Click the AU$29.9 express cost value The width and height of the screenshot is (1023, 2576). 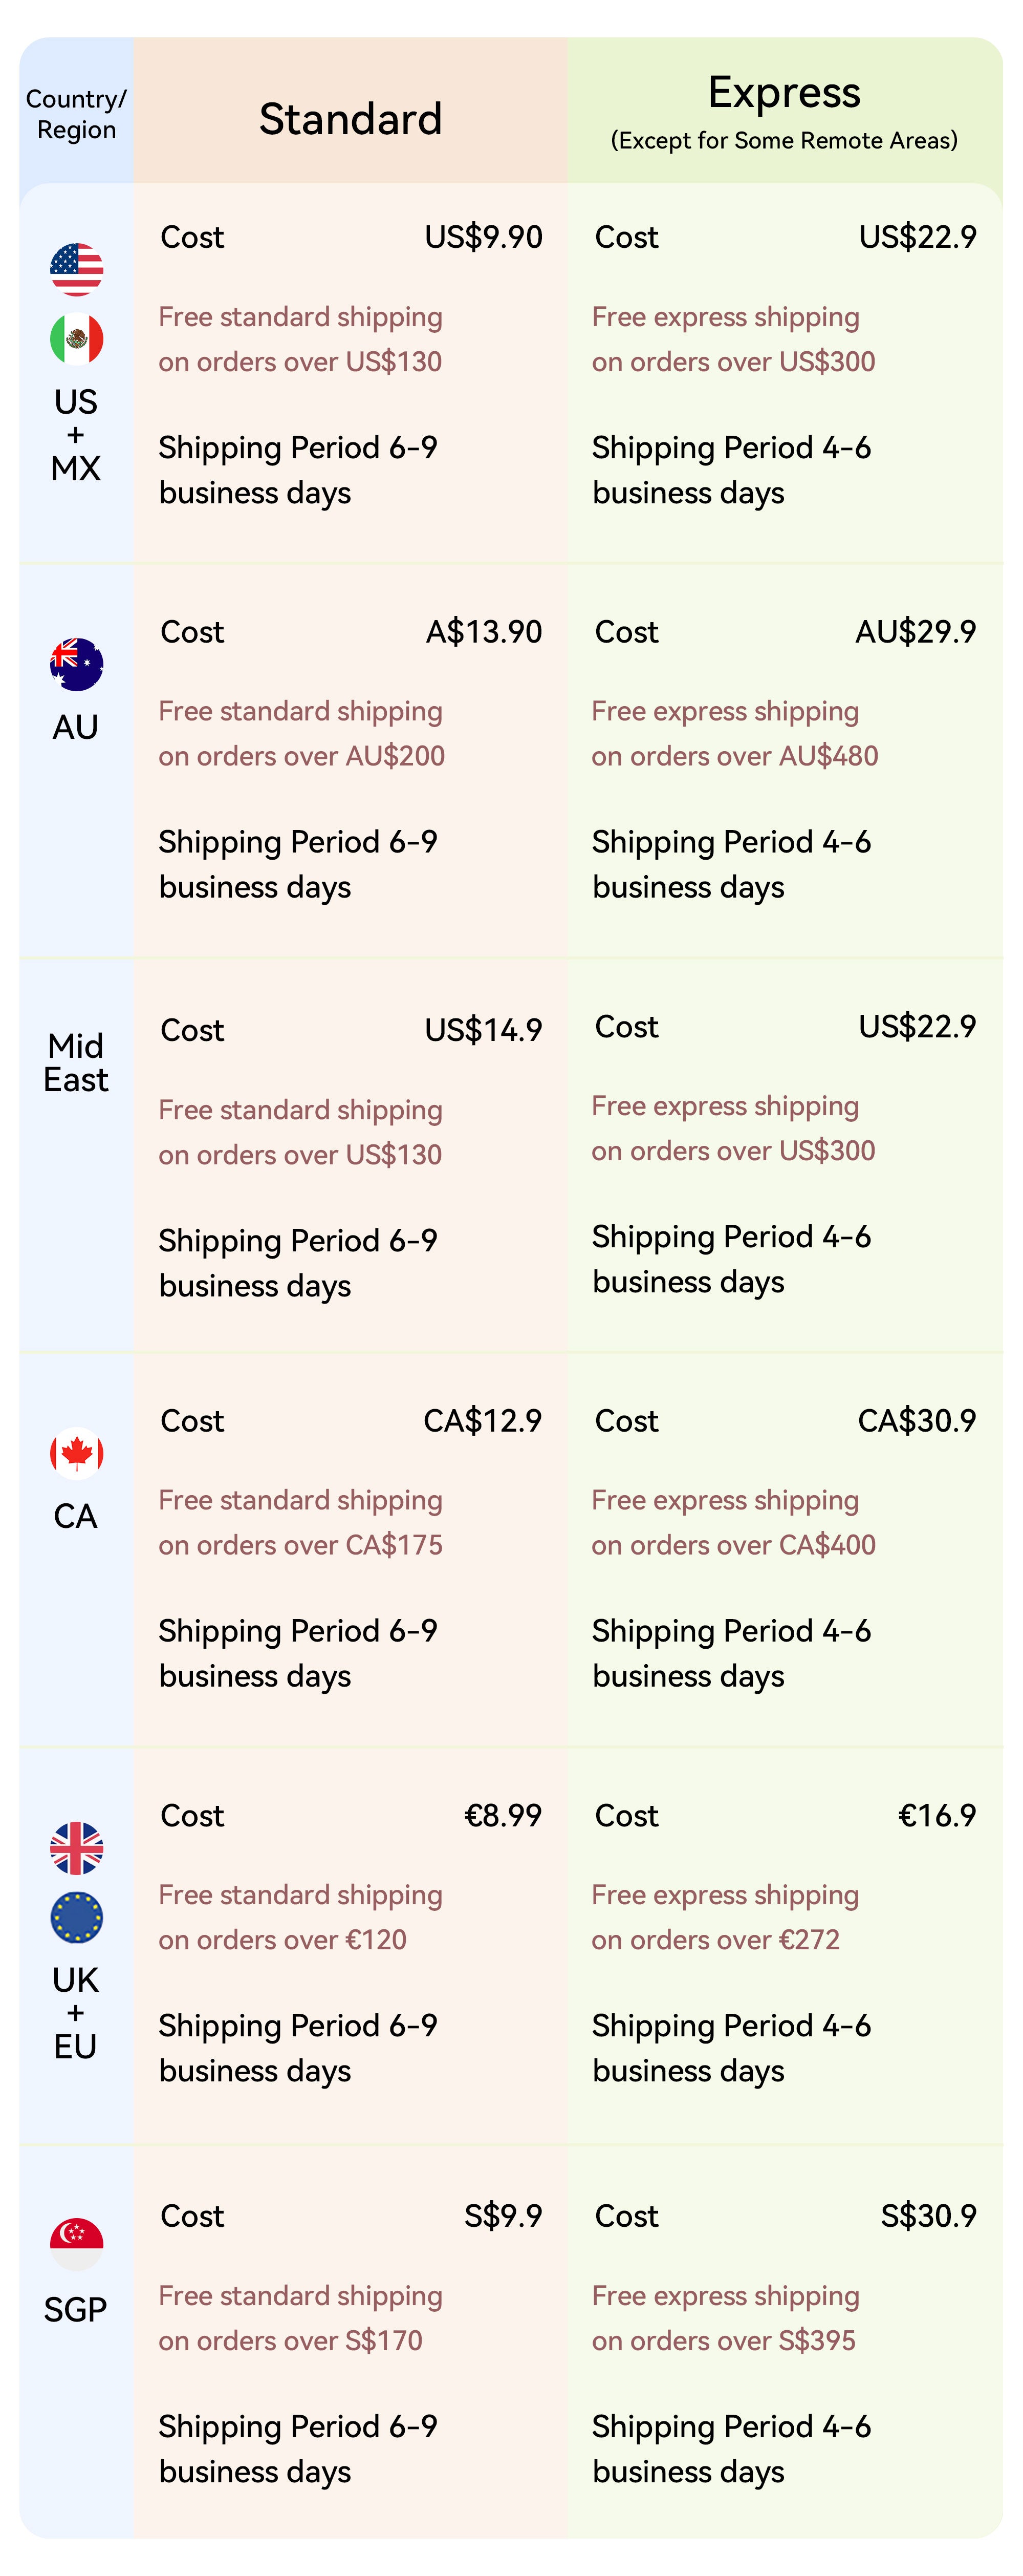pyautogui.click(x=915, y=632)
